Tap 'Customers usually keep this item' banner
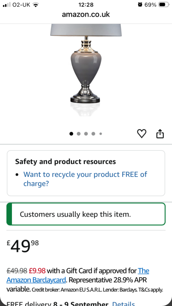 tap(86, 214)
